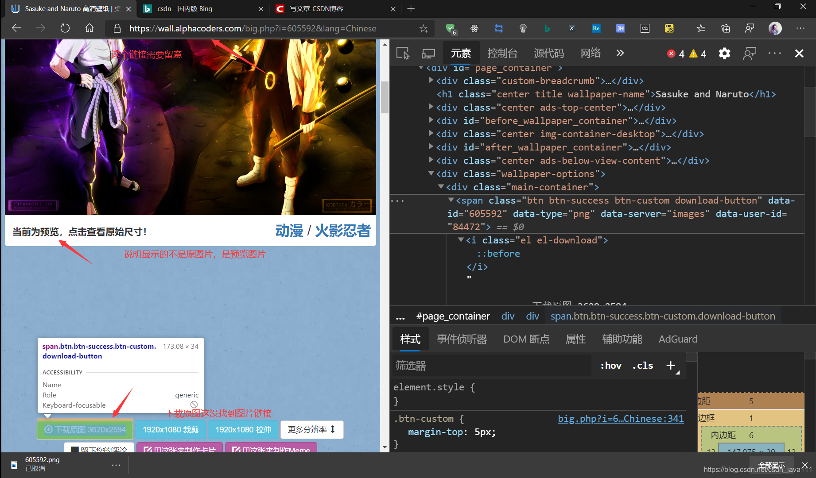The width and height of the screenshot is (816, 478).
Task: Switch to the 元素 tab
Action: [x=461, y=54]
